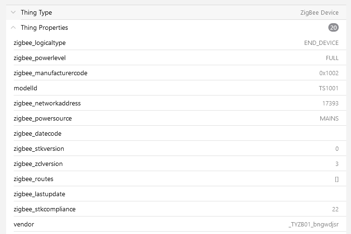Select the zigbee_stkcompliance property
The height and width of the screenshot is (234, 351).
44,209
